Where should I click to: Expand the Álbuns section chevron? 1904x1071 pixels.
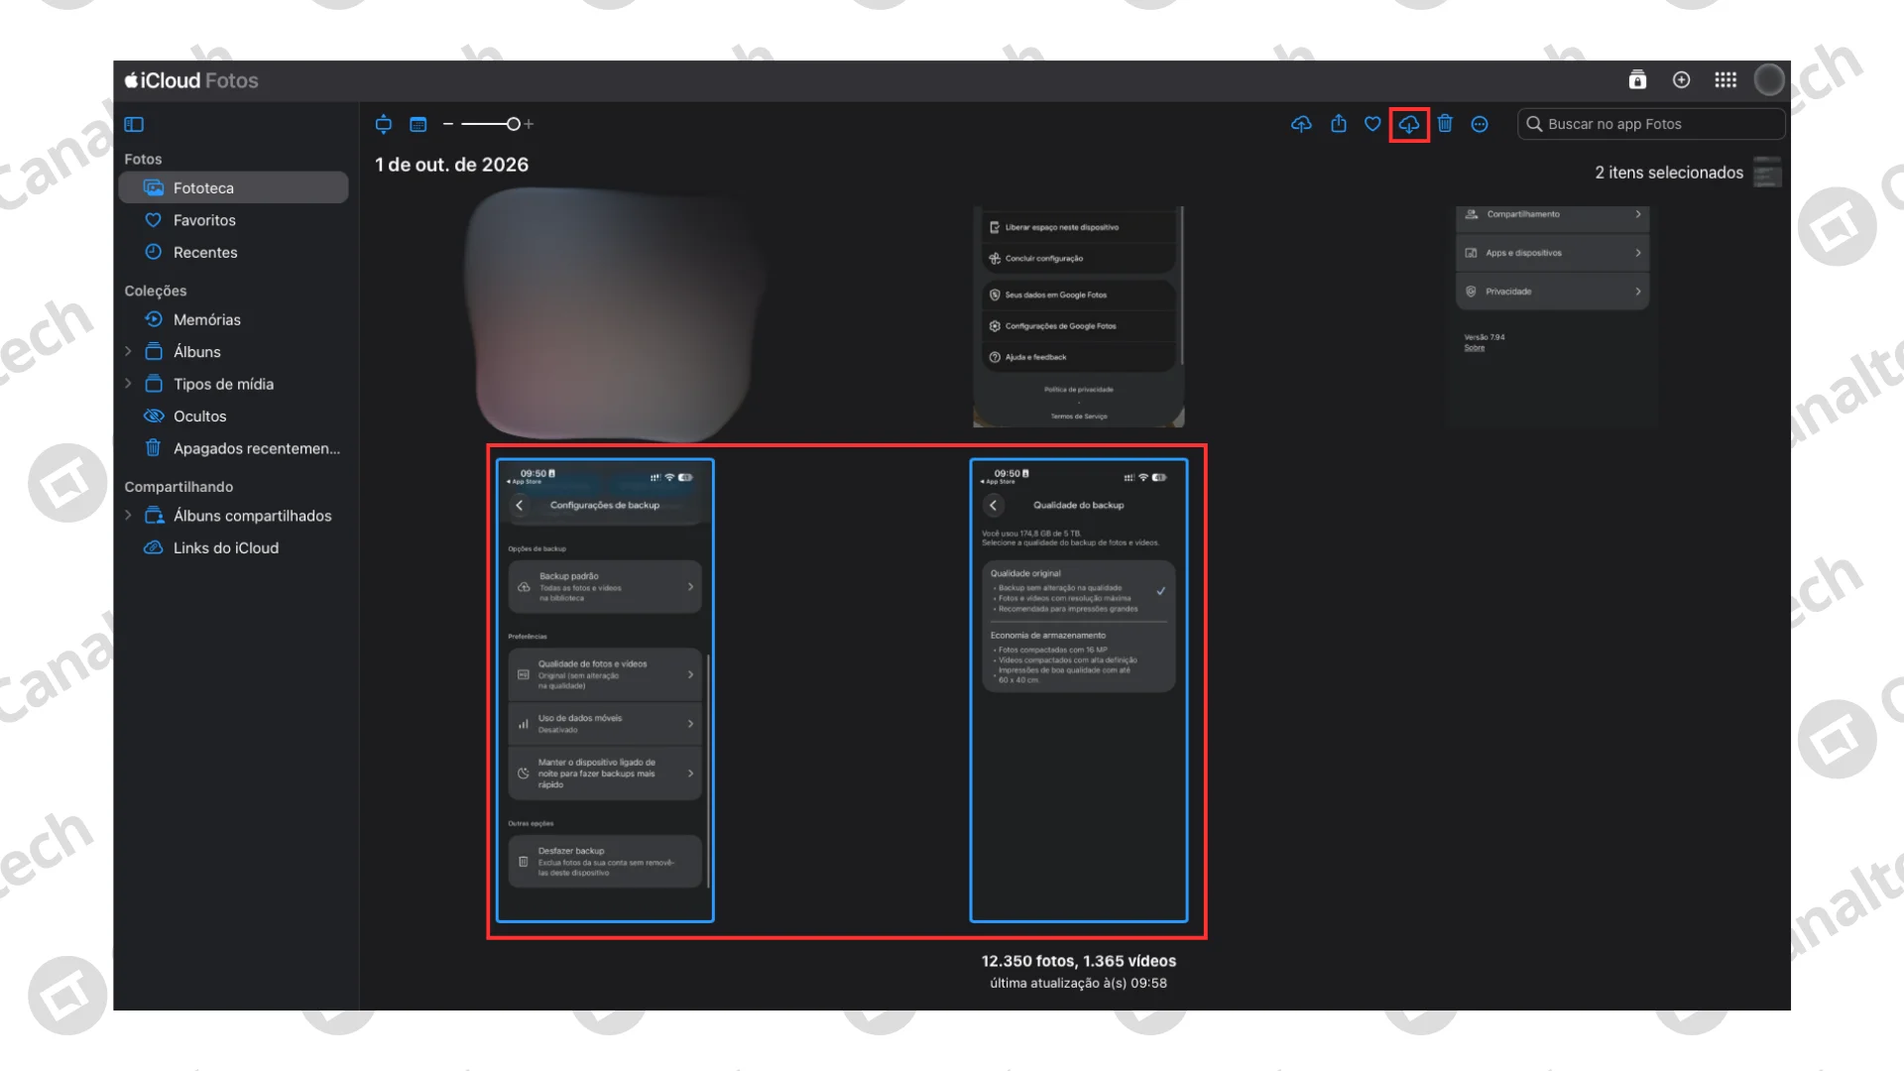128,351
